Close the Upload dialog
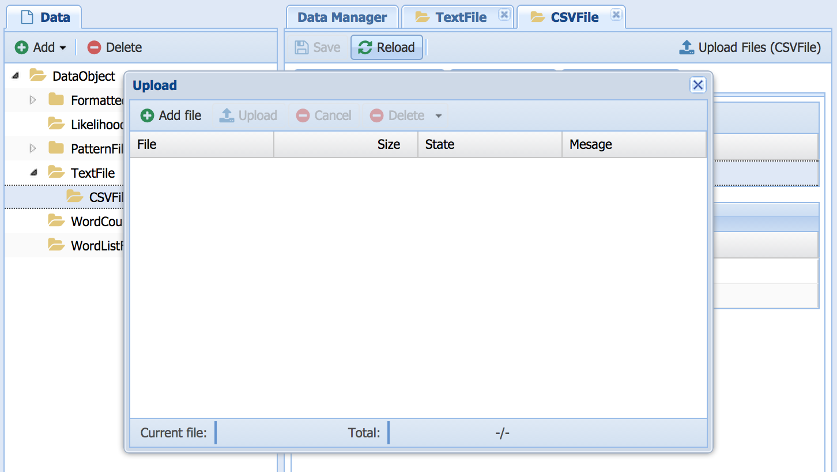Image resolution: width=837 pixels, height=472 pixels. 697,85
